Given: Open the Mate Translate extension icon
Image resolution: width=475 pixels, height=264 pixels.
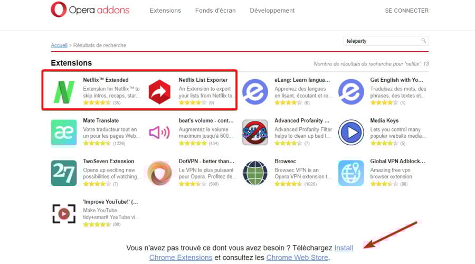Looking at the screenshot, I should point(64,133).
